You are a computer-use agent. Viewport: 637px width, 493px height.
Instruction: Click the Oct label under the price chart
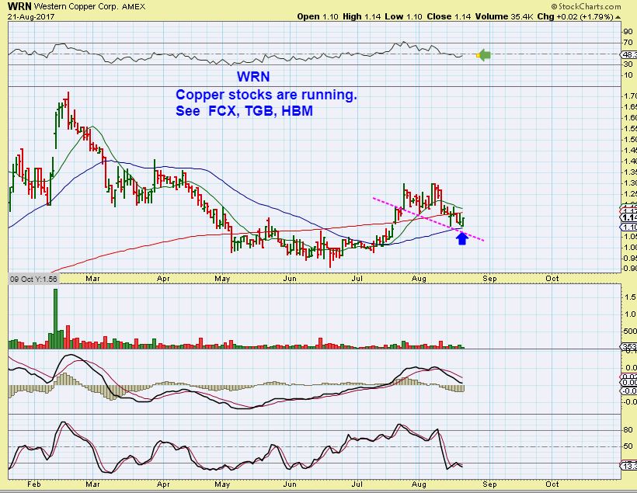pyautogui.click(x=552, y=279)
